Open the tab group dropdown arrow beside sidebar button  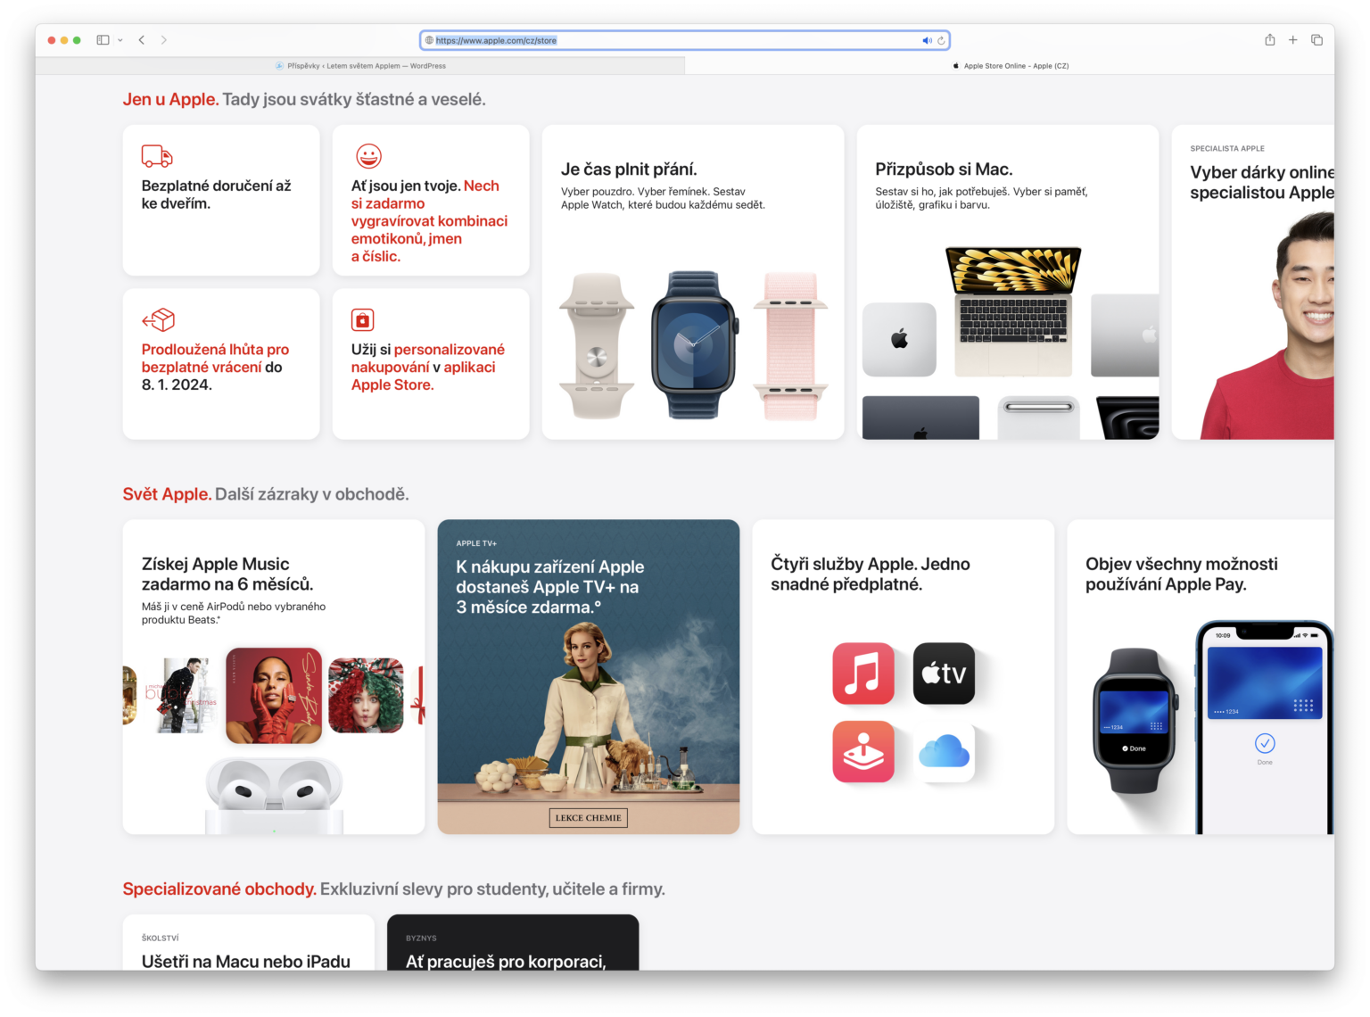[x=120, y=40]
